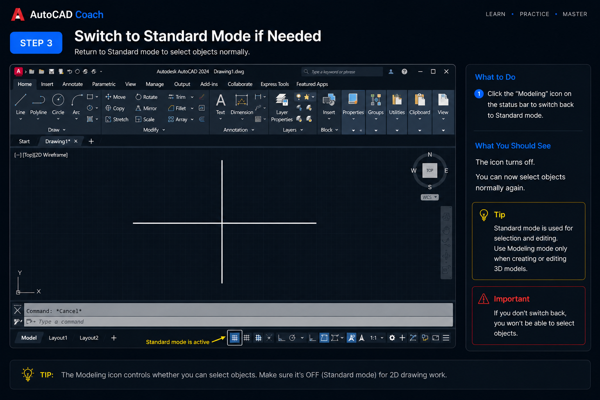The height and width of the screenshot is (400, 600).
Task: Click the keyword search field
Action: point(342,71)
